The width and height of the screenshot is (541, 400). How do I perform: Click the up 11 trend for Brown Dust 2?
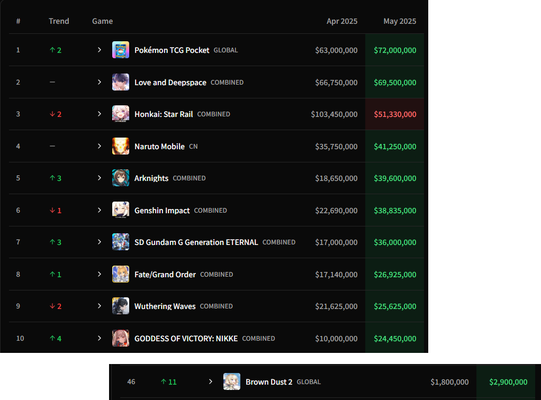(168, 381)
